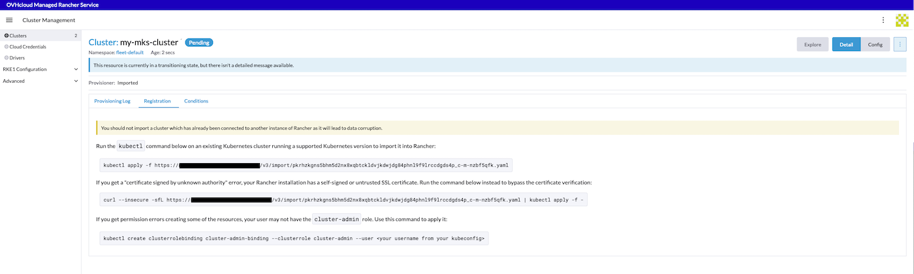Open the hamburger navigation menu

click(x=9, y=20)
